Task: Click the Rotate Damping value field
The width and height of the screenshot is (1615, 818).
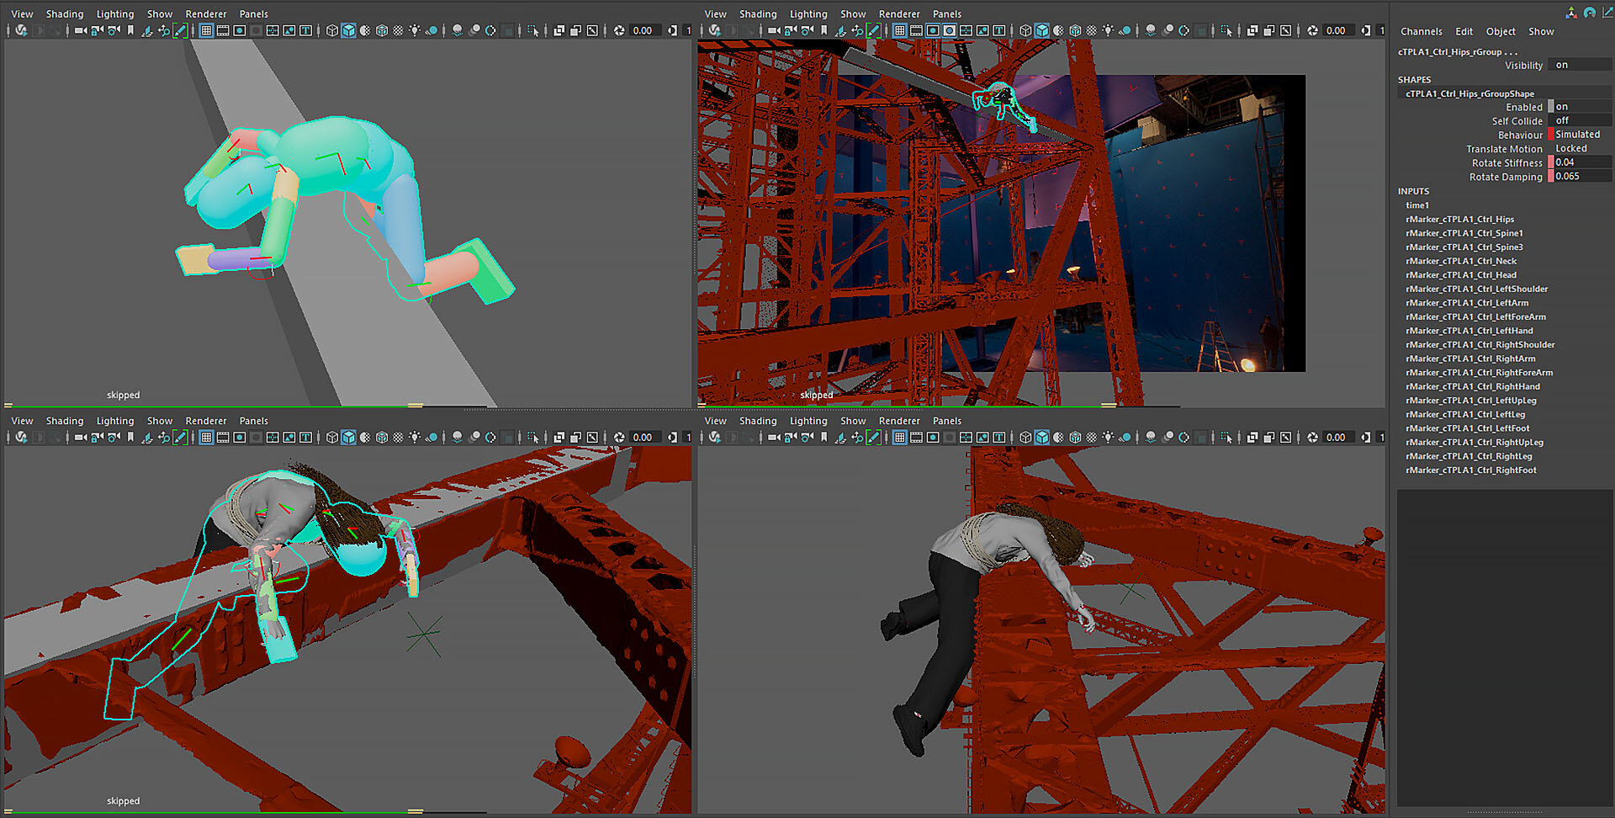Action: tap(1580, 177)
